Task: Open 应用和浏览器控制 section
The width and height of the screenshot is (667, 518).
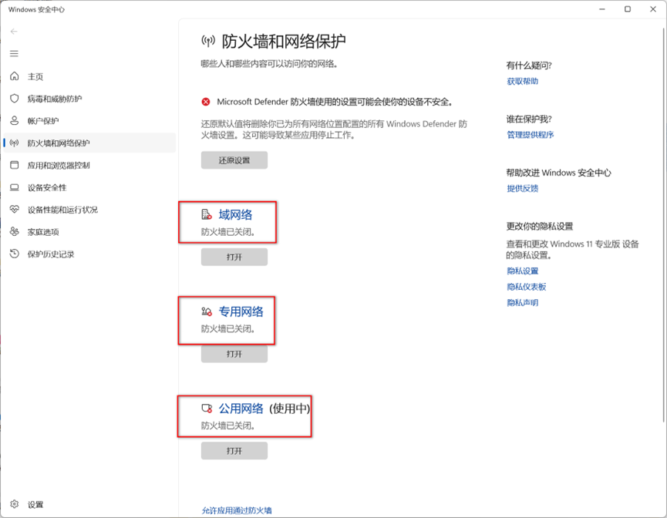Action: (59, 165)
